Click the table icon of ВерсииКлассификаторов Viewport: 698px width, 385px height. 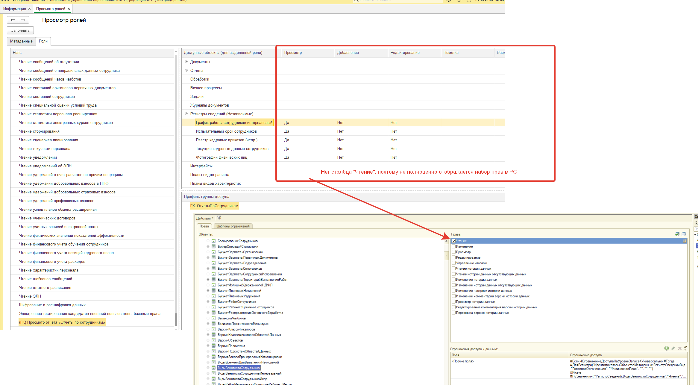pos(214,329)
